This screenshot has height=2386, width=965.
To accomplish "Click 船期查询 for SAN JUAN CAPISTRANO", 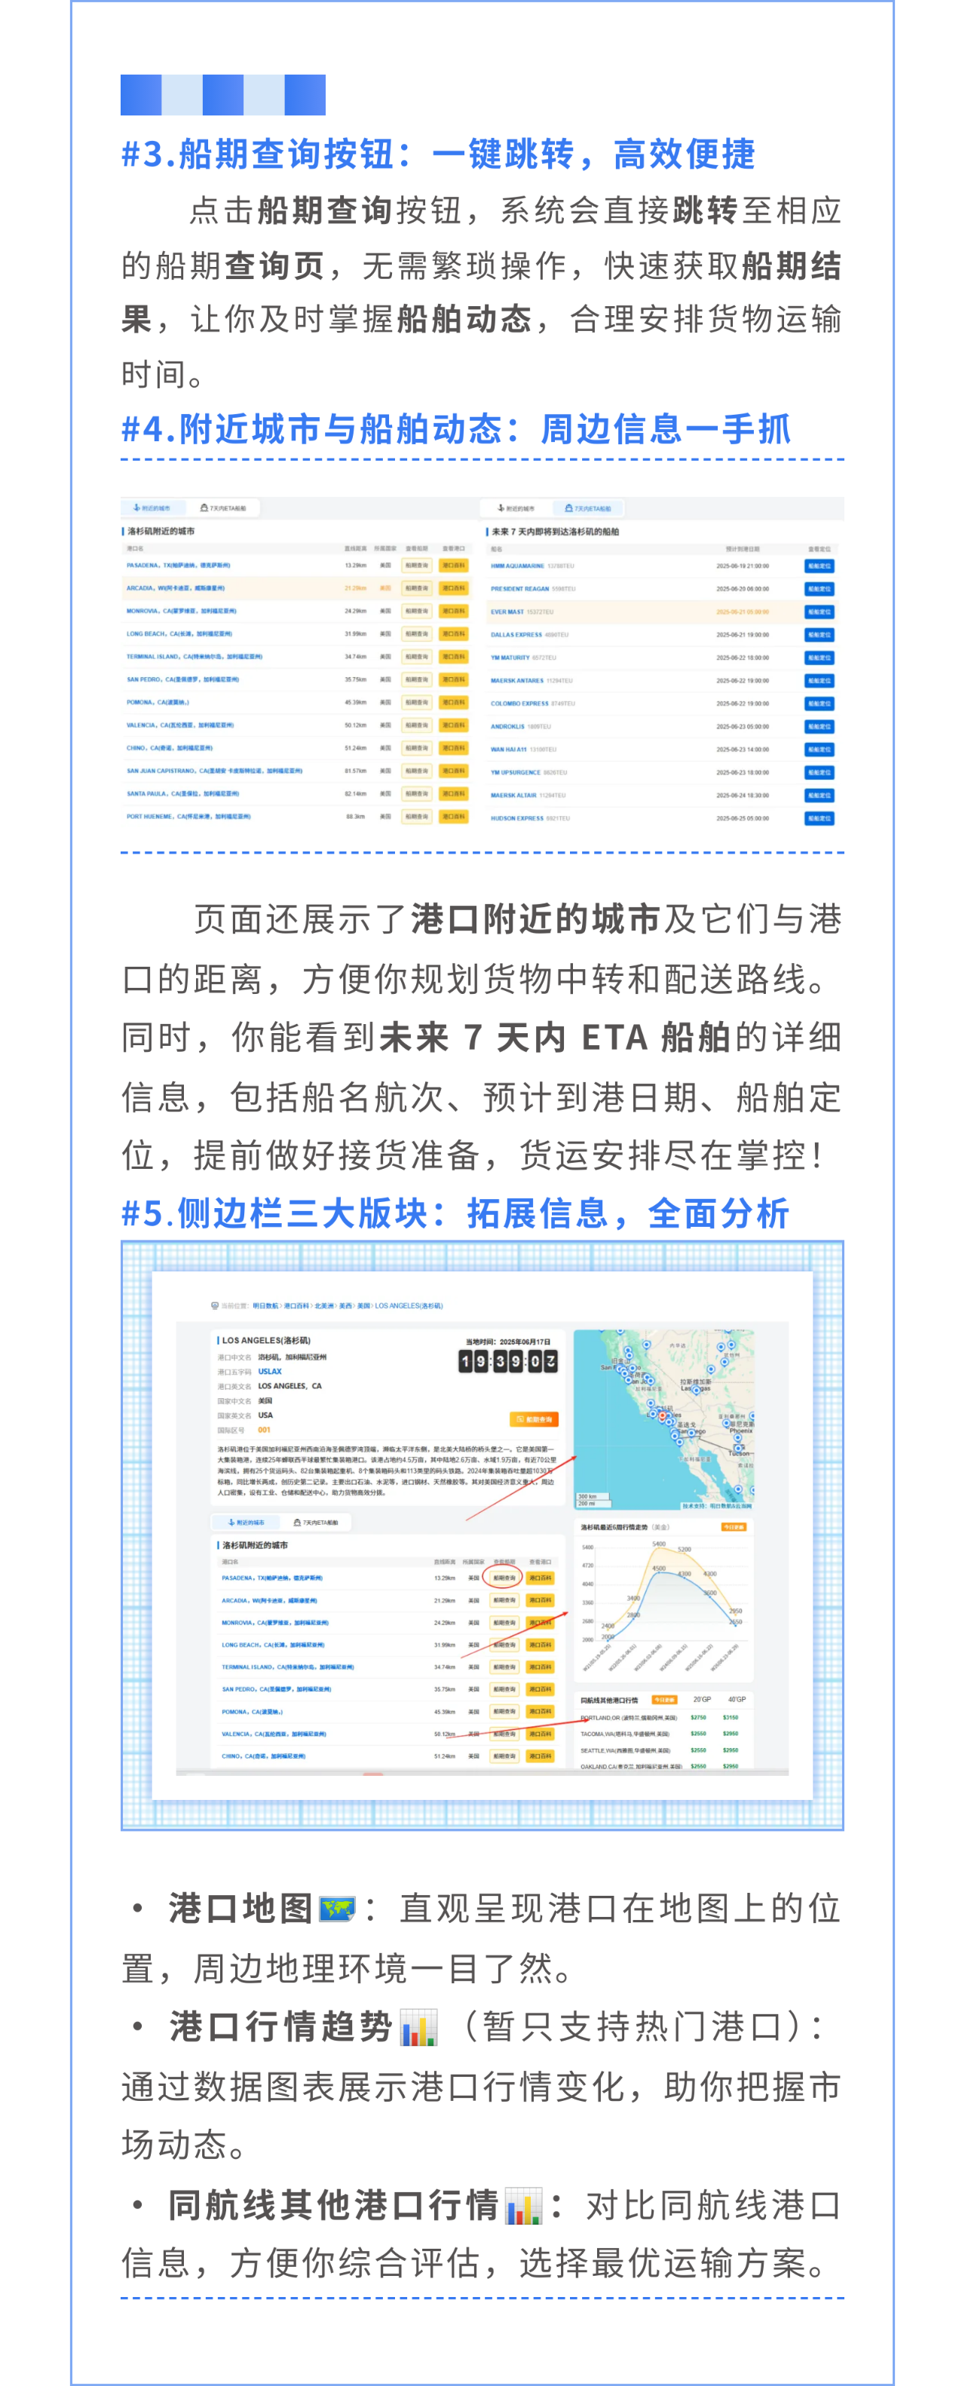I will [x=417, y=771].
